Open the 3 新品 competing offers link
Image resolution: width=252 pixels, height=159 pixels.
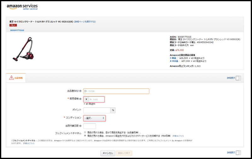(x=173, y=58)
